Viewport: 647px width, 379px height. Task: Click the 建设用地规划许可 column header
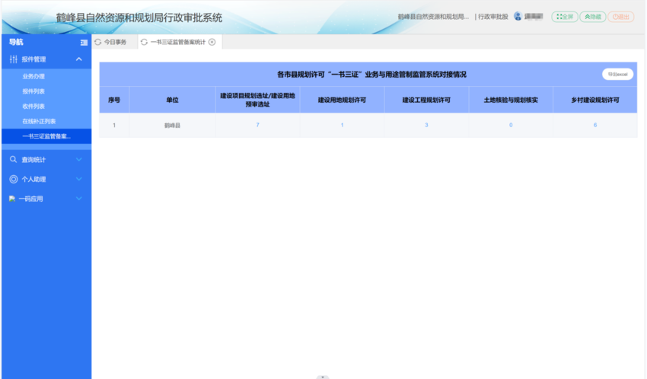pos(342,100)
